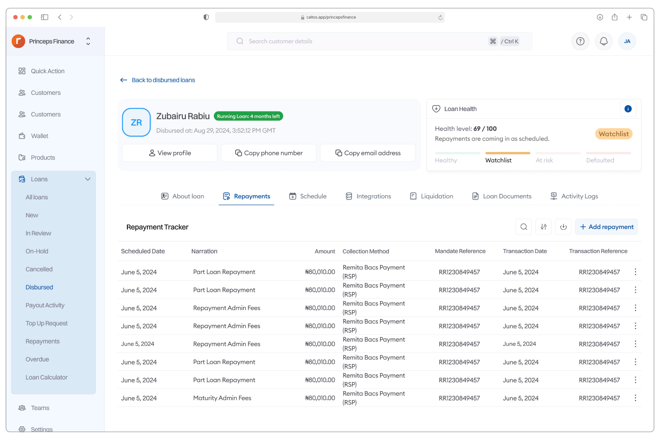
Task: Click the Wallet item in sidebar
Action: pyautogui.click(x=40, y=136)
